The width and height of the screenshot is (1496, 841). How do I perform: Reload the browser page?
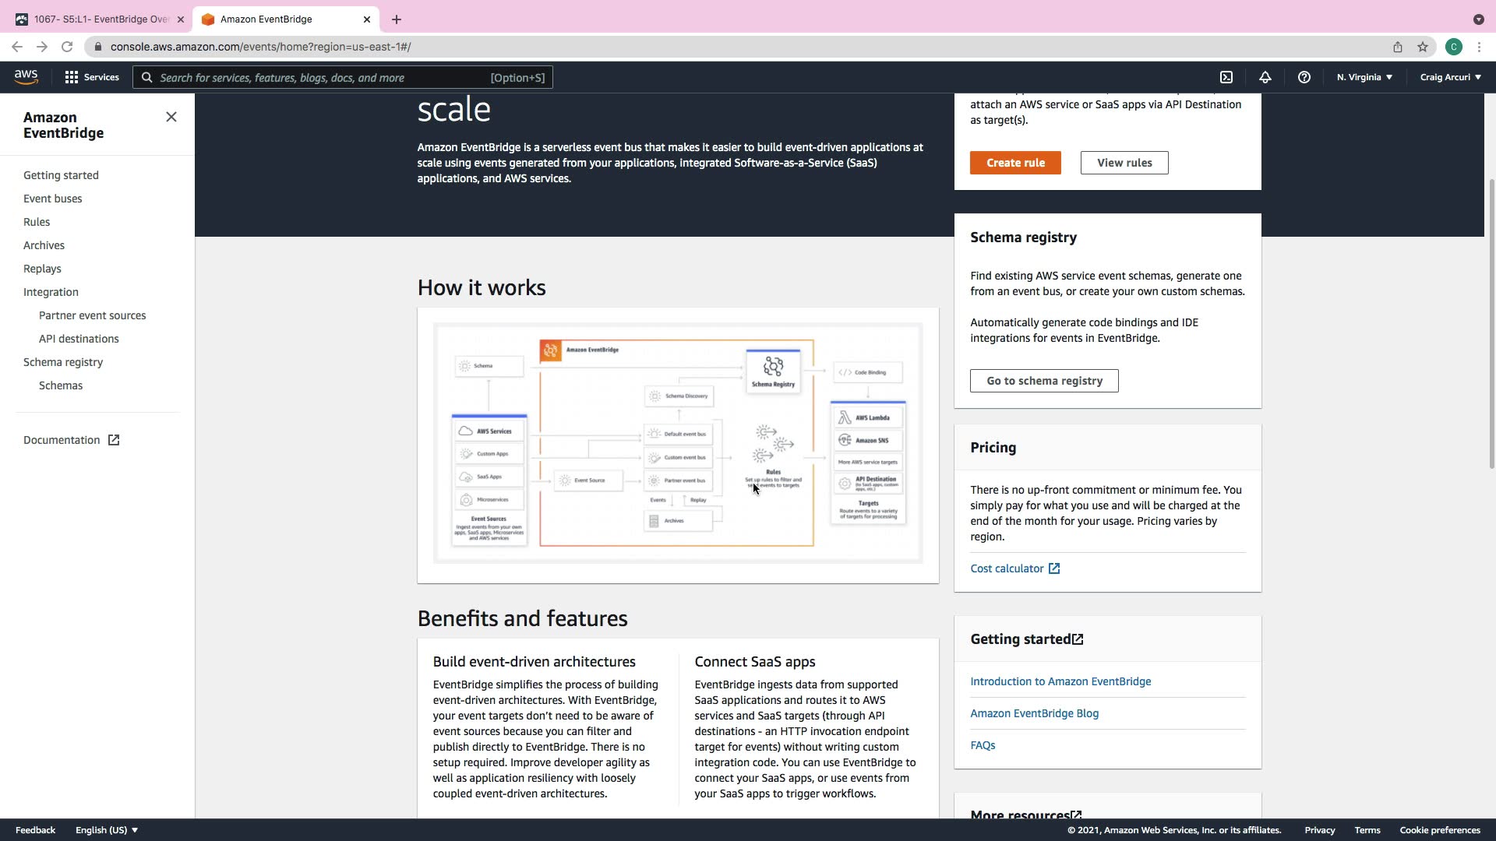pyautogui.click(x=67, y=47)
